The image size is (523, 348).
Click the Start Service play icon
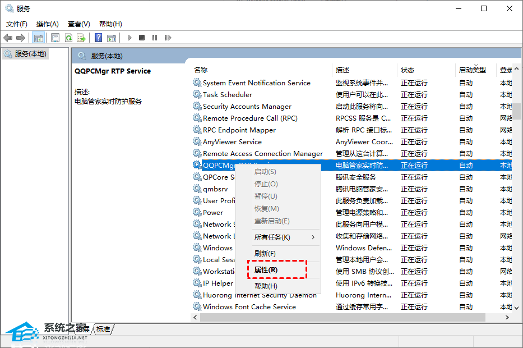point(129,38)
